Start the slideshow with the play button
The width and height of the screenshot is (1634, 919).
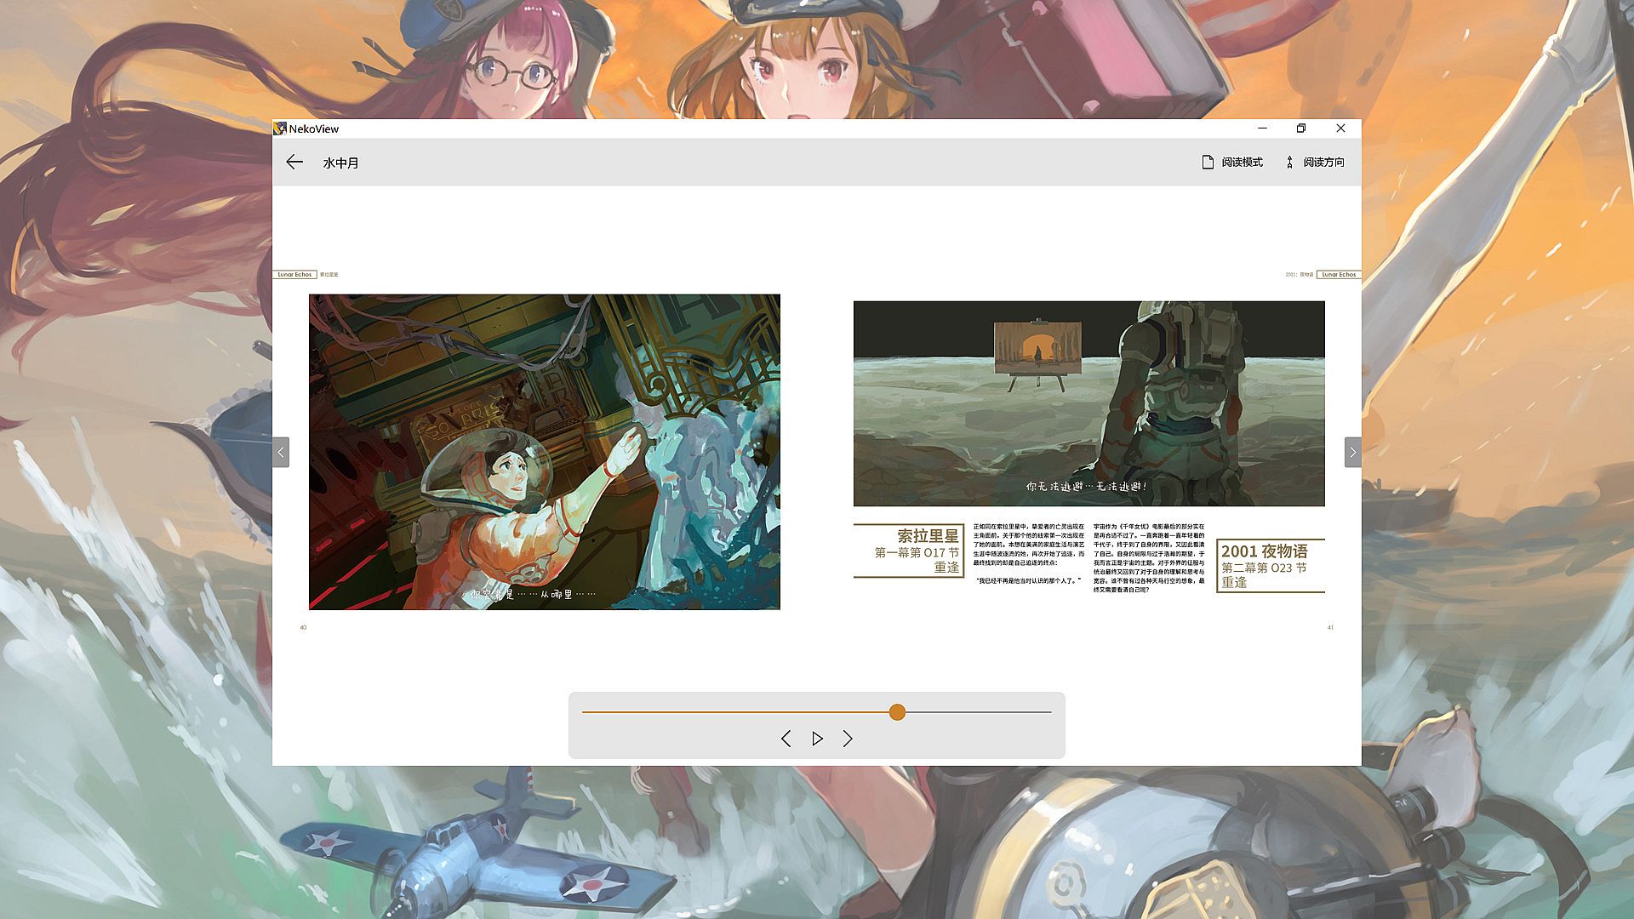coord(817,739)
